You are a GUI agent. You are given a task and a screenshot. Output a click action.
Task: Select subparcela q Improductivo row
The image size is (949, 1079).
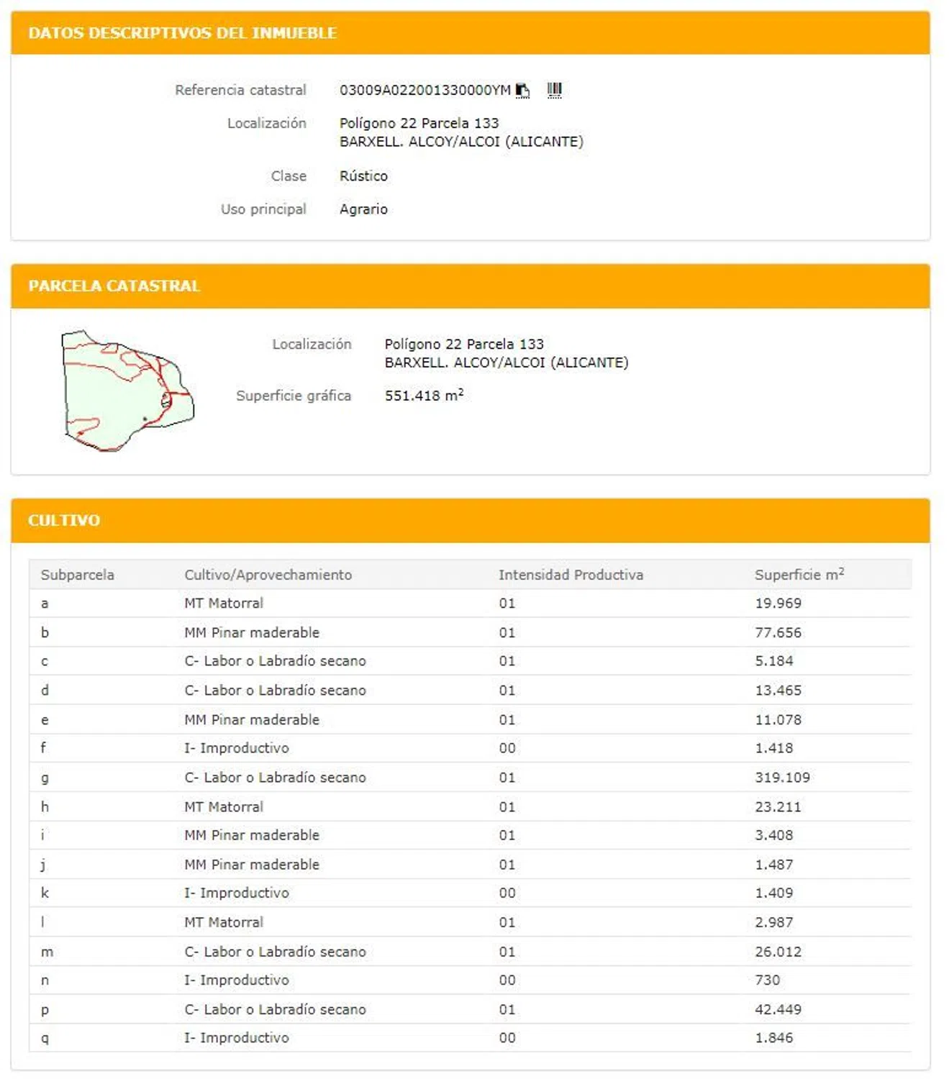(236, 1038)
